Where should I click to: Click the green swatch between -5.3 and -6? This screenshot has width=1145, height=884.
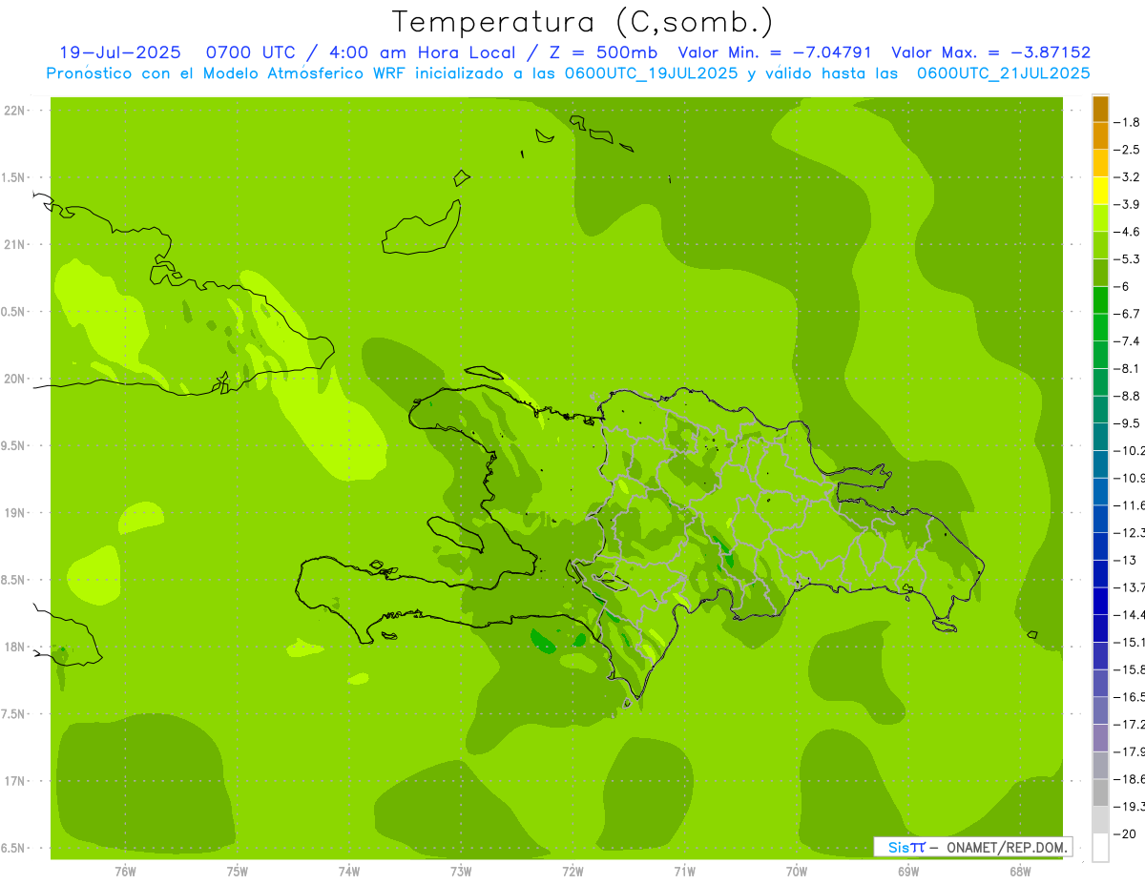pyautogui.click(x=1100, y=273)
